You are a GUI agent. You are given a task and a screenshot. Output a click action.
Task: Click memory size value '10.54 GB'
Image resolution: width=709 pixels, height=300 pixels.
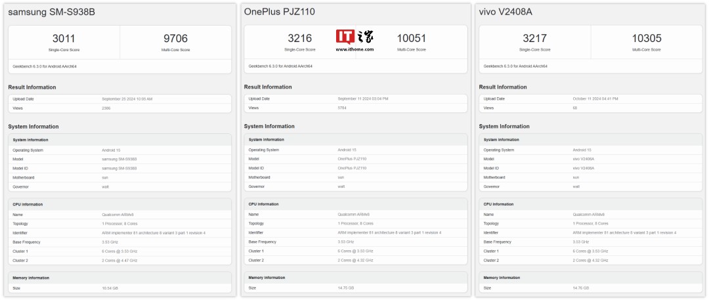[110, 288]
